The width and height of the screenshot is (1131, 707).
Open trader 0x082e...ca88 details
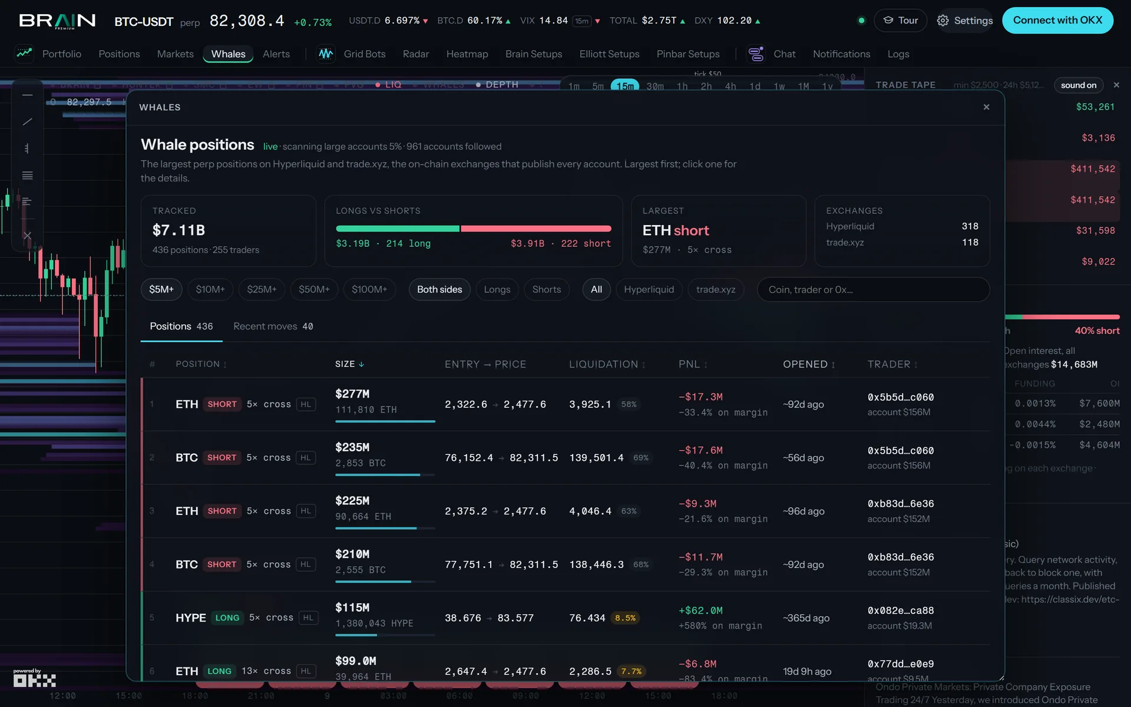point(901,610)
